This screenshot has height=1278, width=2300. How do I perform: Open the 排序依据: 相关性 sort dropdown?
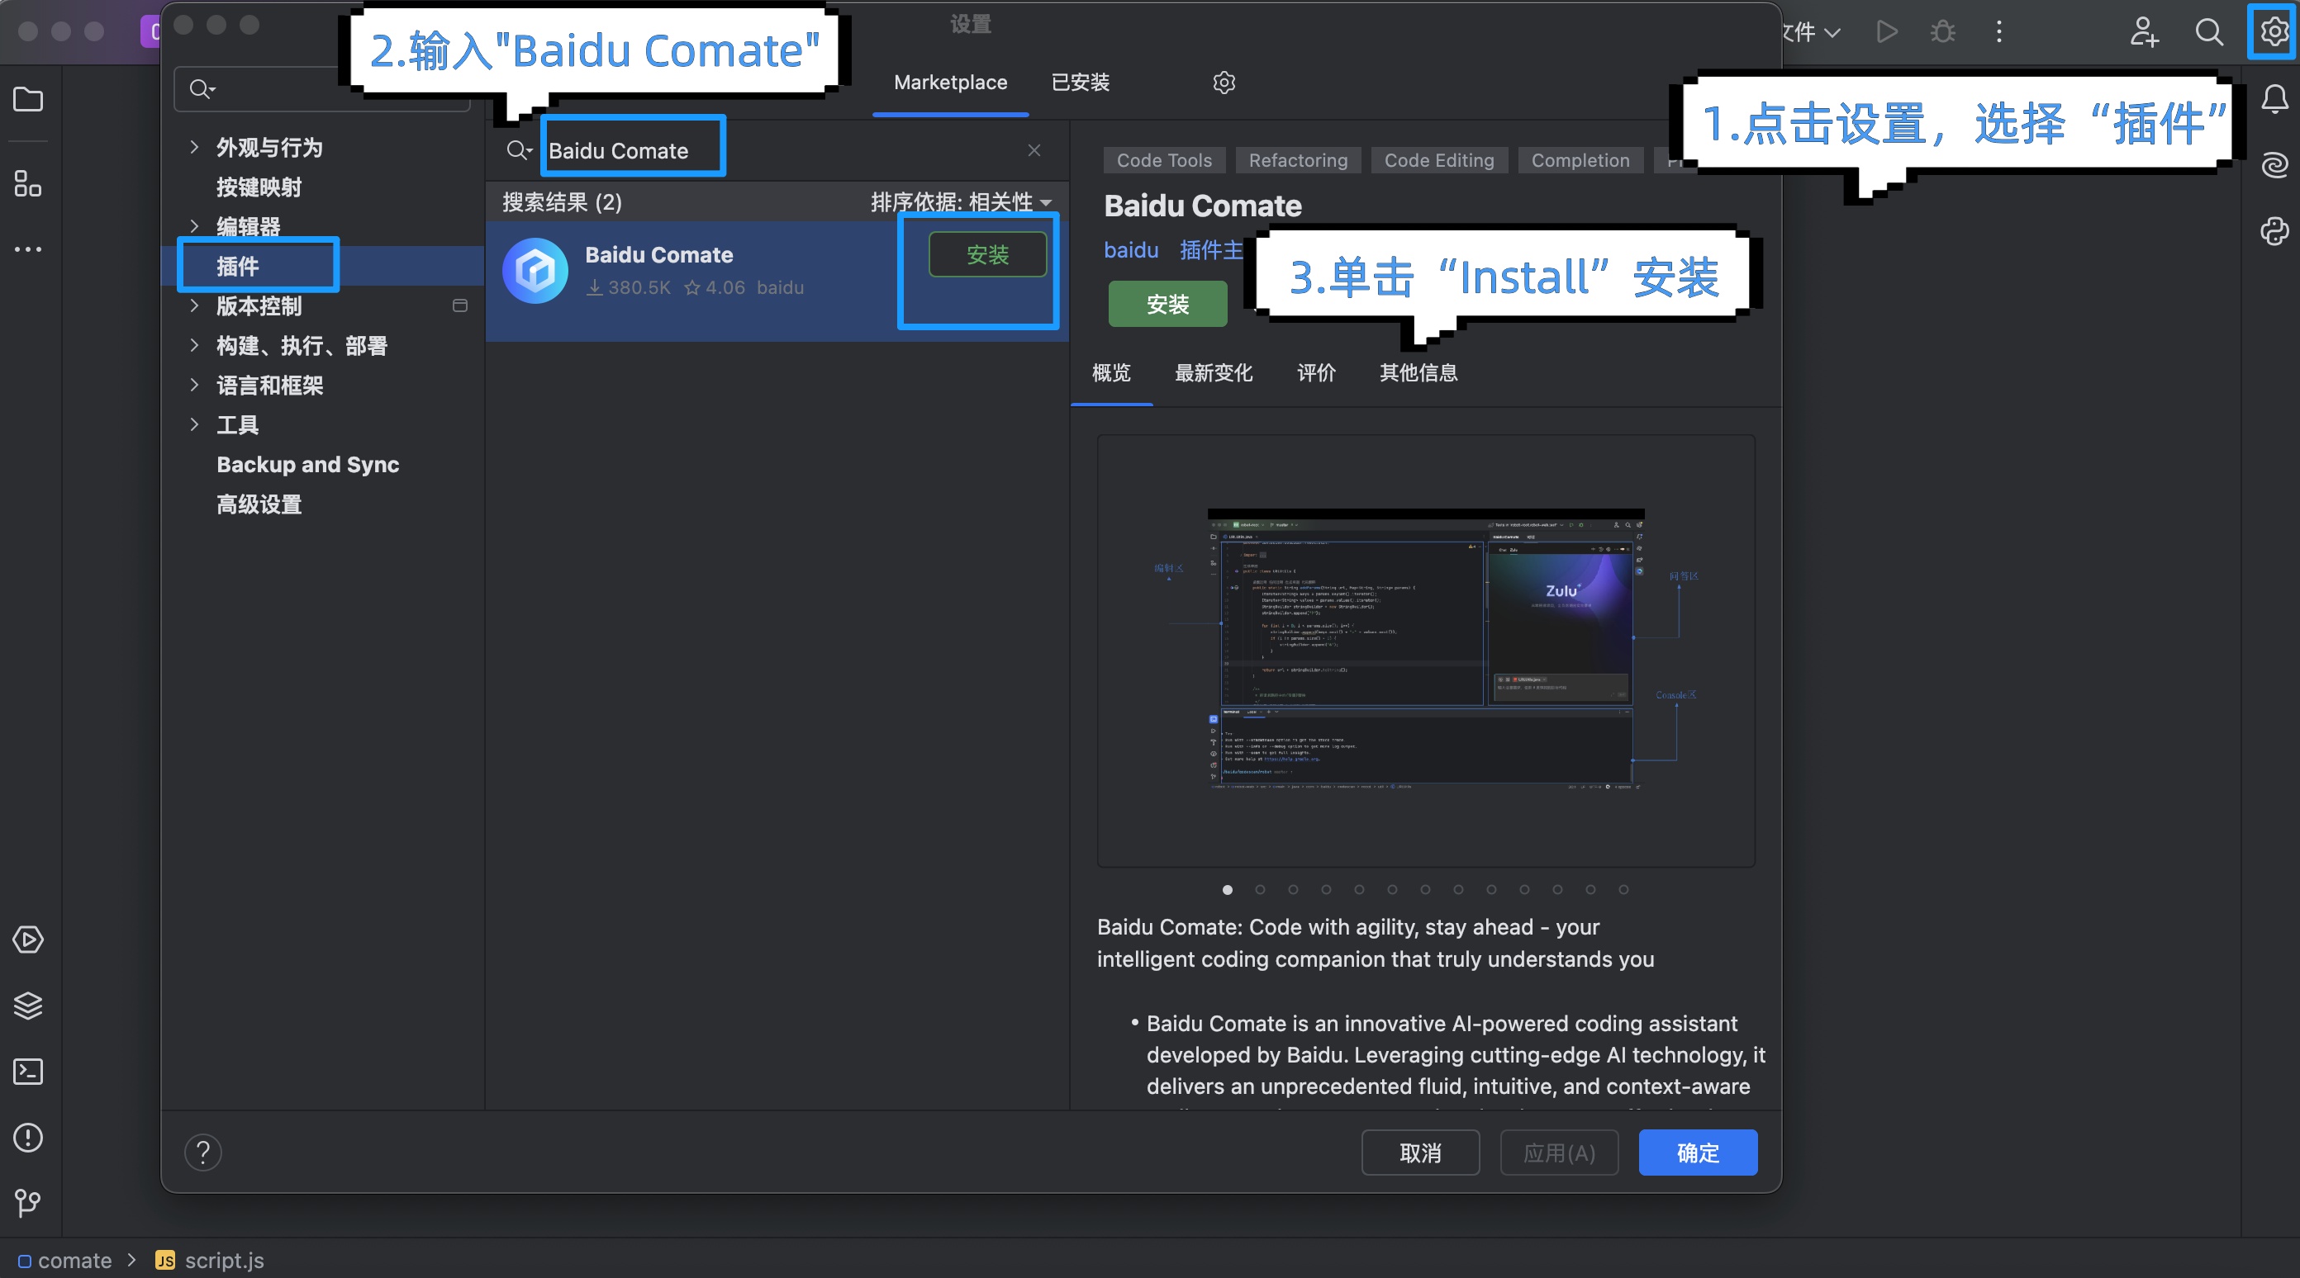coord(961,201)
